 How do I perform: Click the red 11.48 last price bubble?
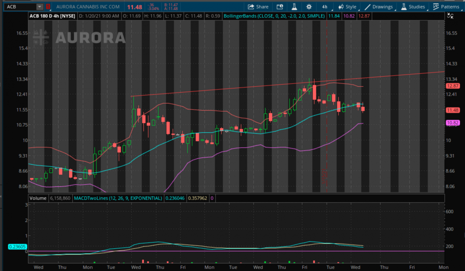tap(452, 110)
